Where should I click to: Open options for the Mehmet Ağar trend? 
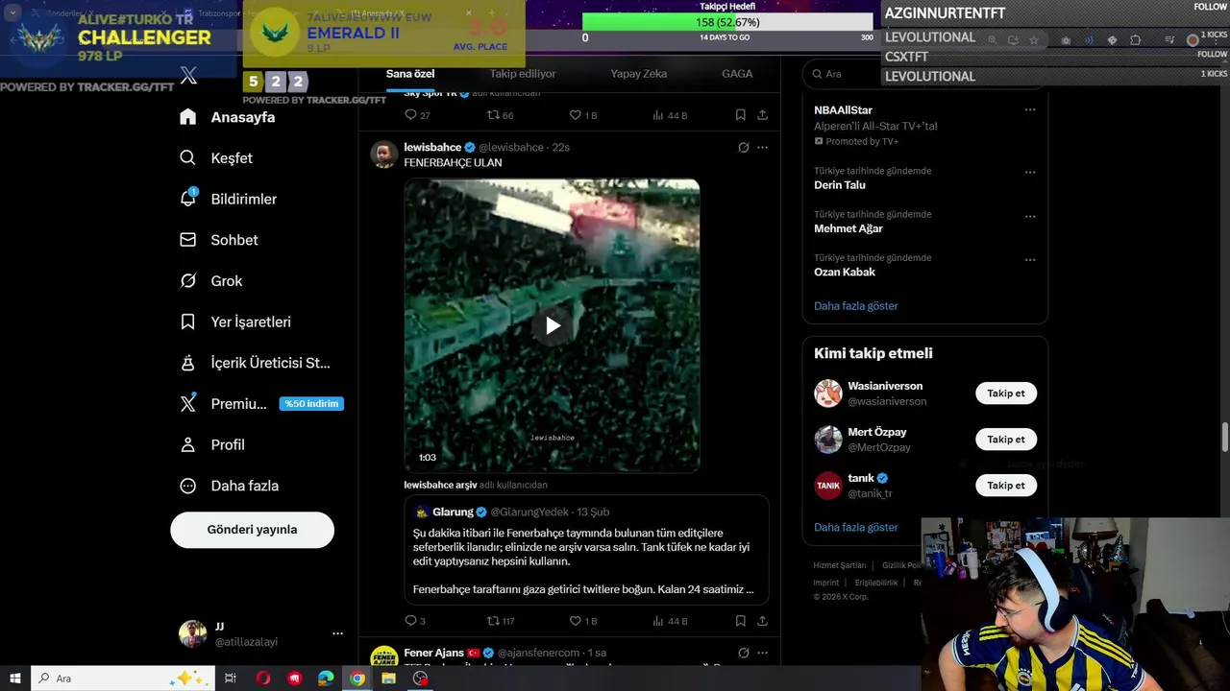[1030, 216]
